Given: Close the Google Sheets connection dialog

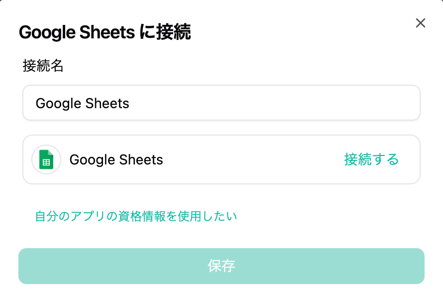Looking at the screenshot, I should [x=421, y=23].
